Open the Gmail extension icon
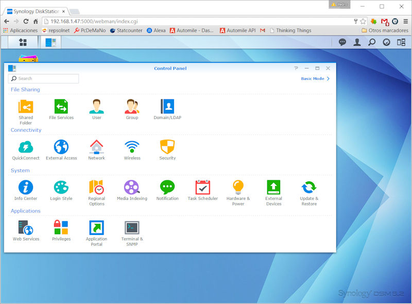Image resolution: width=412 pixels, height=304 pixels. coord(385,22)
